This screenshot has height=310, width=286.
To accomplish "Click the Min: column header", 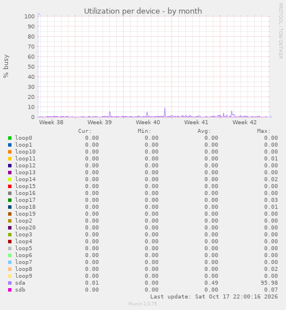I will point(144,131).
